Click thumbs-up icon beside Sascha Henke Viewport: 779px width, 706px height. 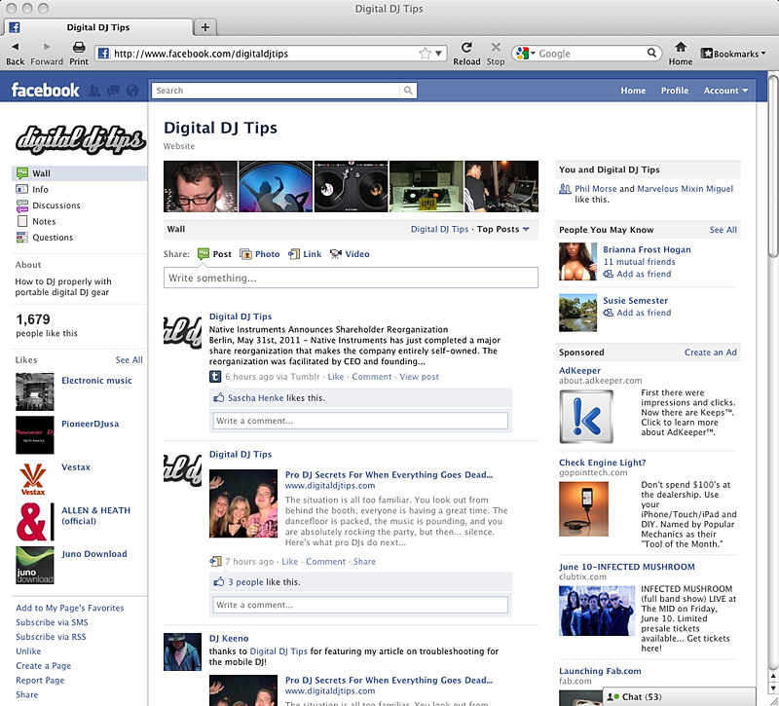218,397
